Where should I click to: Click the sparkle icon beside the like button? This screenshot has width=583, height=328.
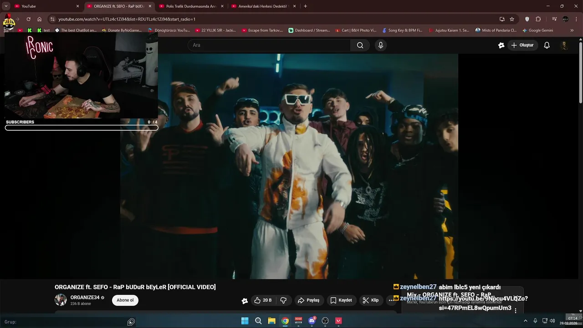pos(245,301)
